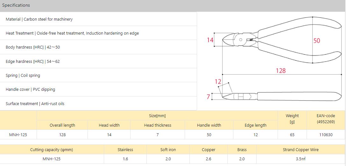The image size is (348, 166).
Task: Click the Overall length column header
Action: point(62,125)
